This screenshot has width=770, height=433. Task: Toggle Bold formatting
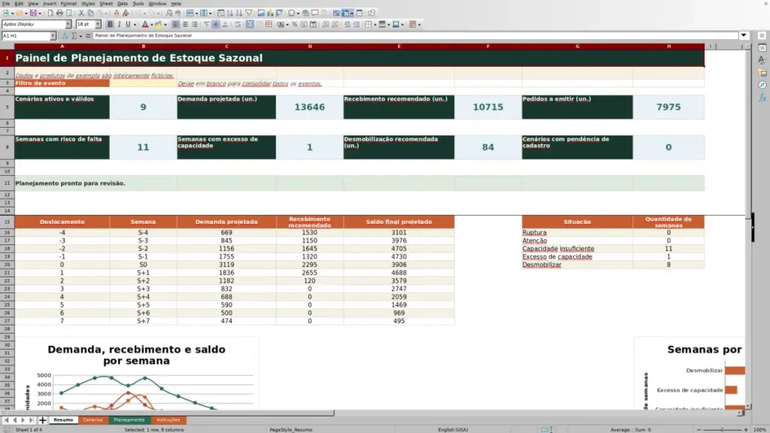click(x=110, y=25)
